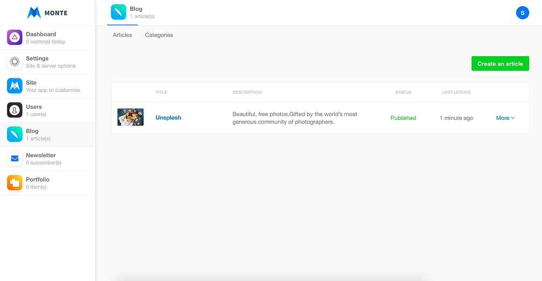Click the Monte logo icon
542x281 pixels.
[x=34, y=13]
